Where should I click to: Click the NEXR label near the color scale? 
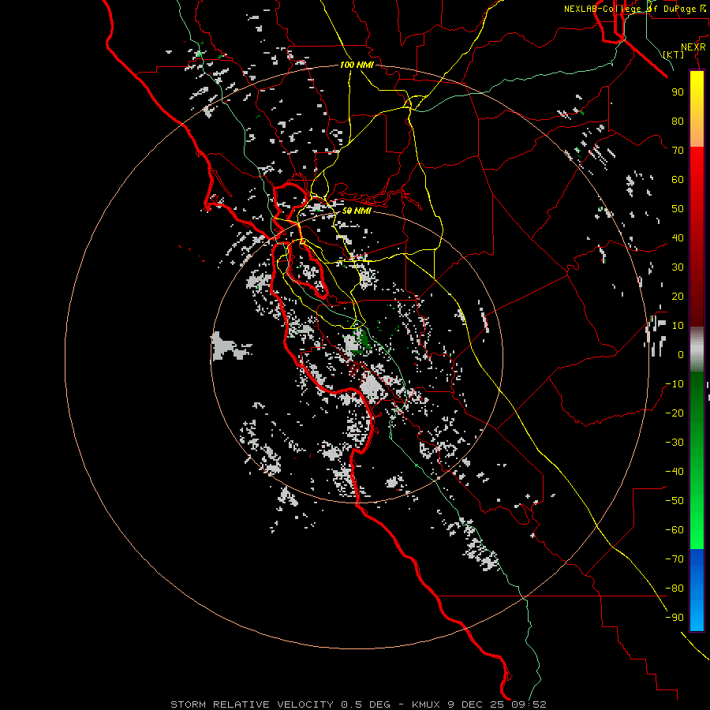point(693,47)
